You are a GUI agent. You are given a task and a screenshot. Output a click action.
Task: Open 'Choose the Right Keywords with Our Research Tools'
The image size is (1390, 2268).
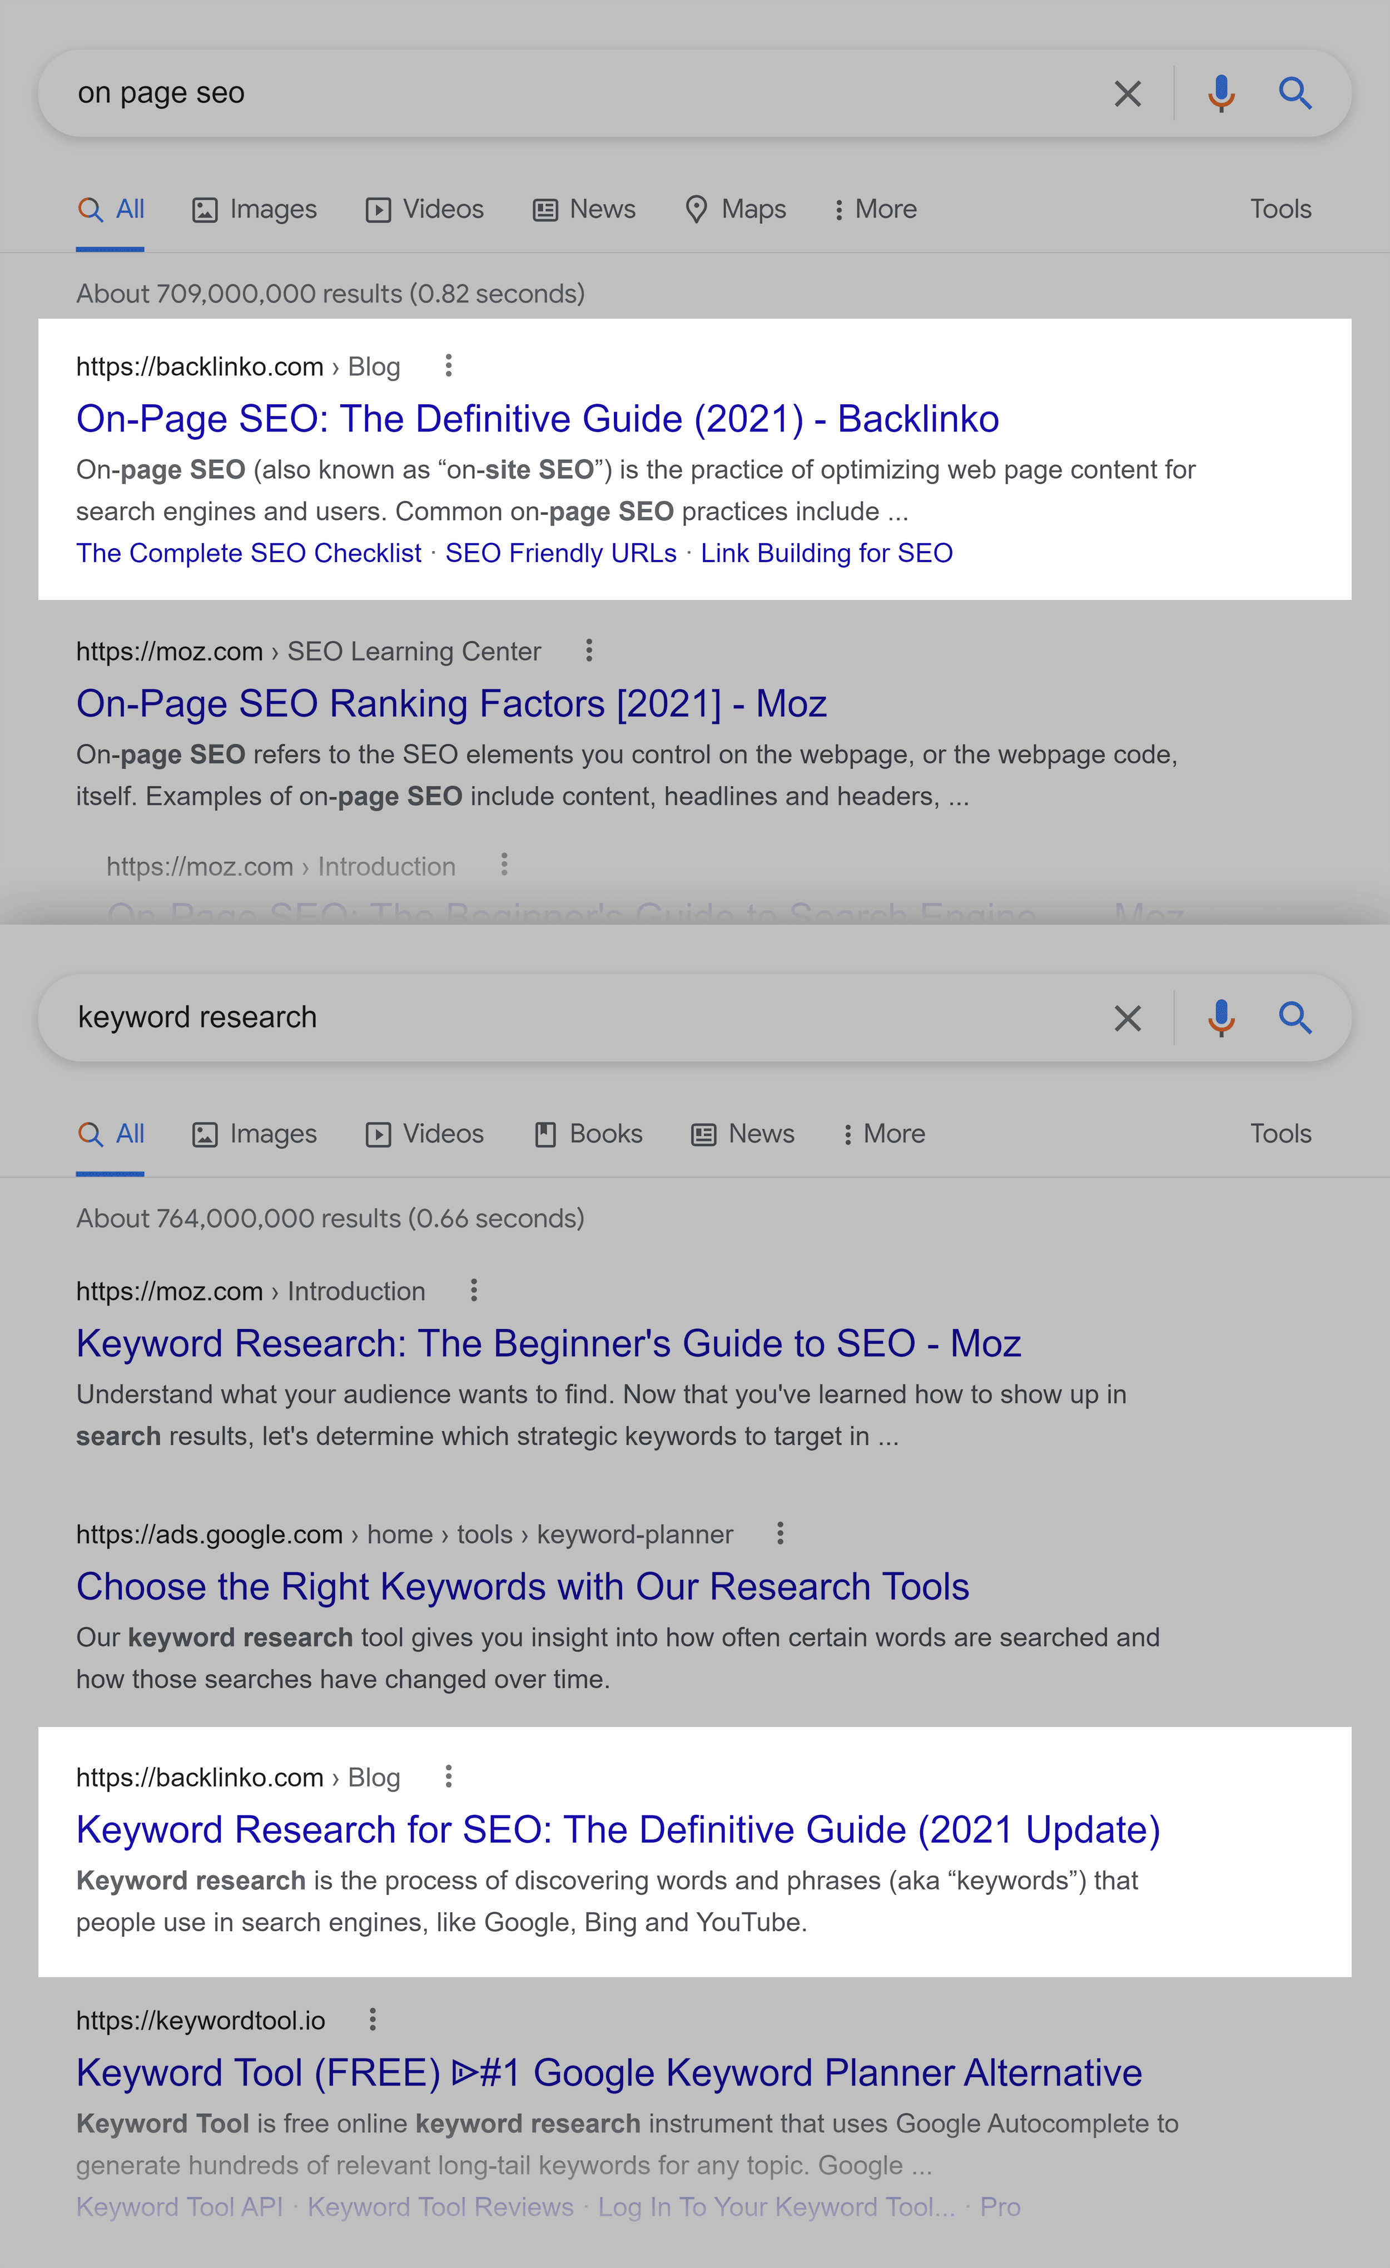[523, 1586]
